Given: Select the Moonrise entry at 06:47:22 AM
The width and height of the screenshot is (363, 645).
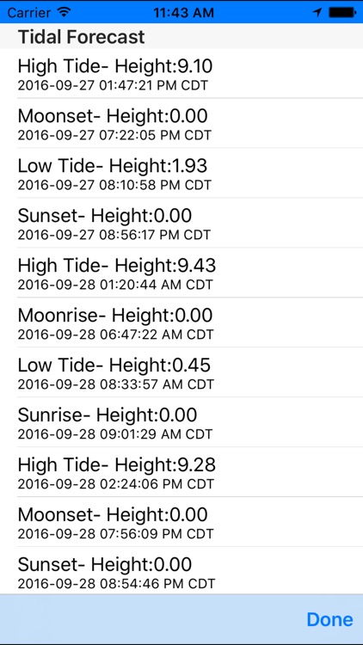Looking at the screenshot, I should (181, 322).
